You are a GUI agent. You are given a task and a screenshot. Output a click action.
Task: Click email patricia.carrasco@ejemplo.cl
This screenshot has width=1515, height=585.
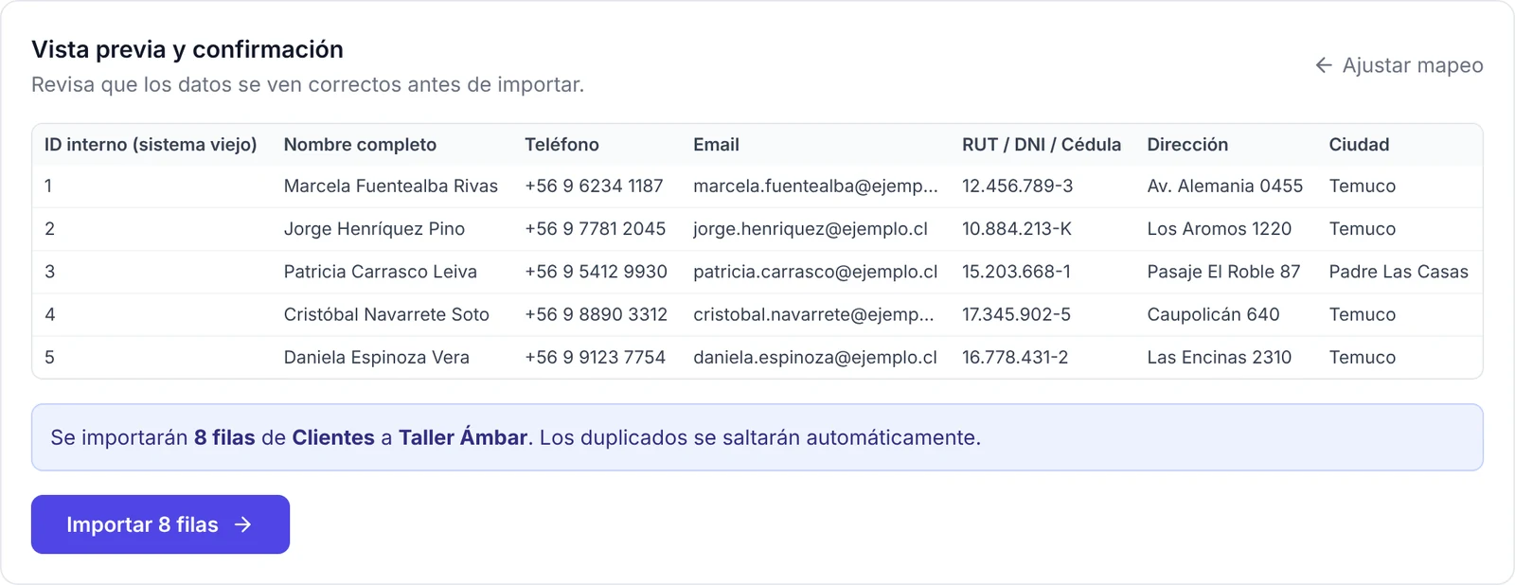point(815,272)
